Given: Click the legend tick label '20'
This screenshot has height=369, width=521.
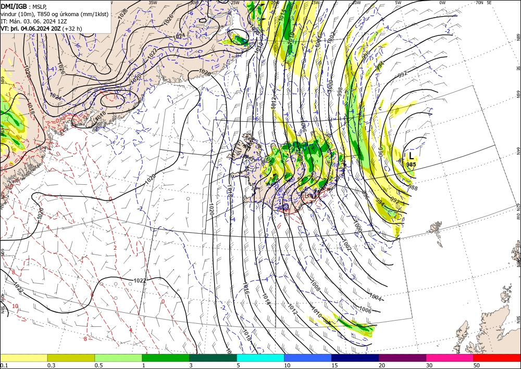Looking at the screenshot, I should [382, 365].
